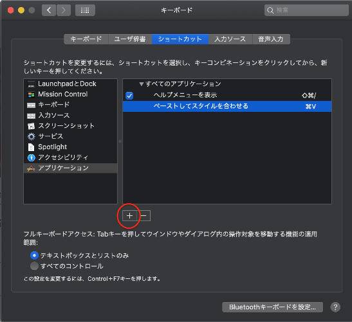352x322 pixels.
Task: Close the キーボード preferences window
Action: (10, 10)
